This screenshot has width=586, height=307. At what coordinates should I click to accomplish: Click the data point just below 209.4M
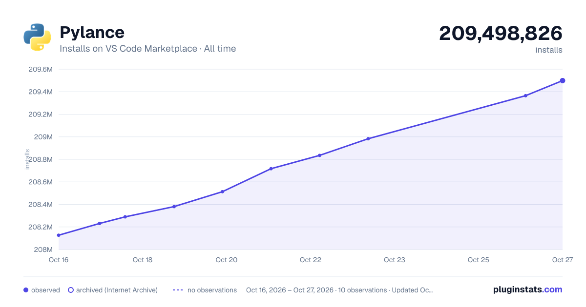point(525,96)
